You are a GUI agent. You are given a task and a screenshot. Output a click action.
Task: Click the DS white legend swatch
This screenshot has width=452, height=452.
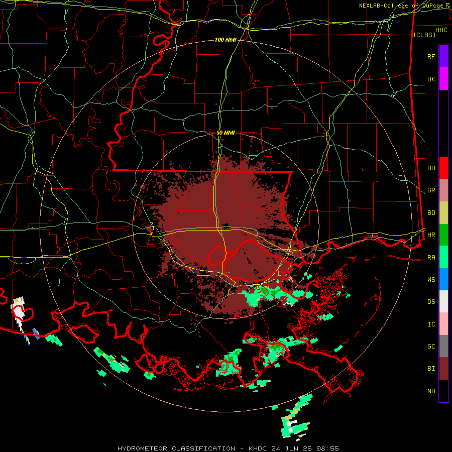(x=443, y=301)
